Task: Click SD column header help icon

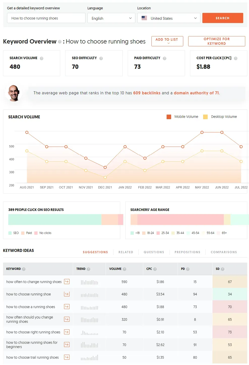Action: [223, 269]
